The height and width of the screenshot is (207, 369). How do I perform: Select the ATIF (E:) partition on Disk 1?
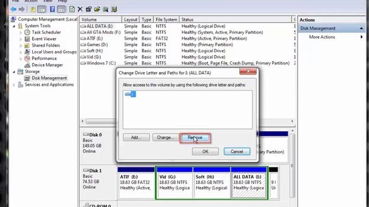pyautogui.click(x=136, y=182)
